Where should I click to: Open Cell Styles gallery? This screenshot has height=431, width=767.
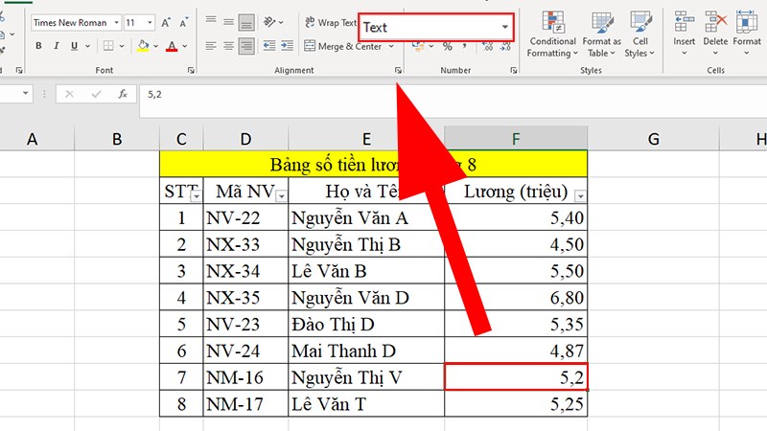click(x=639, y=34)
